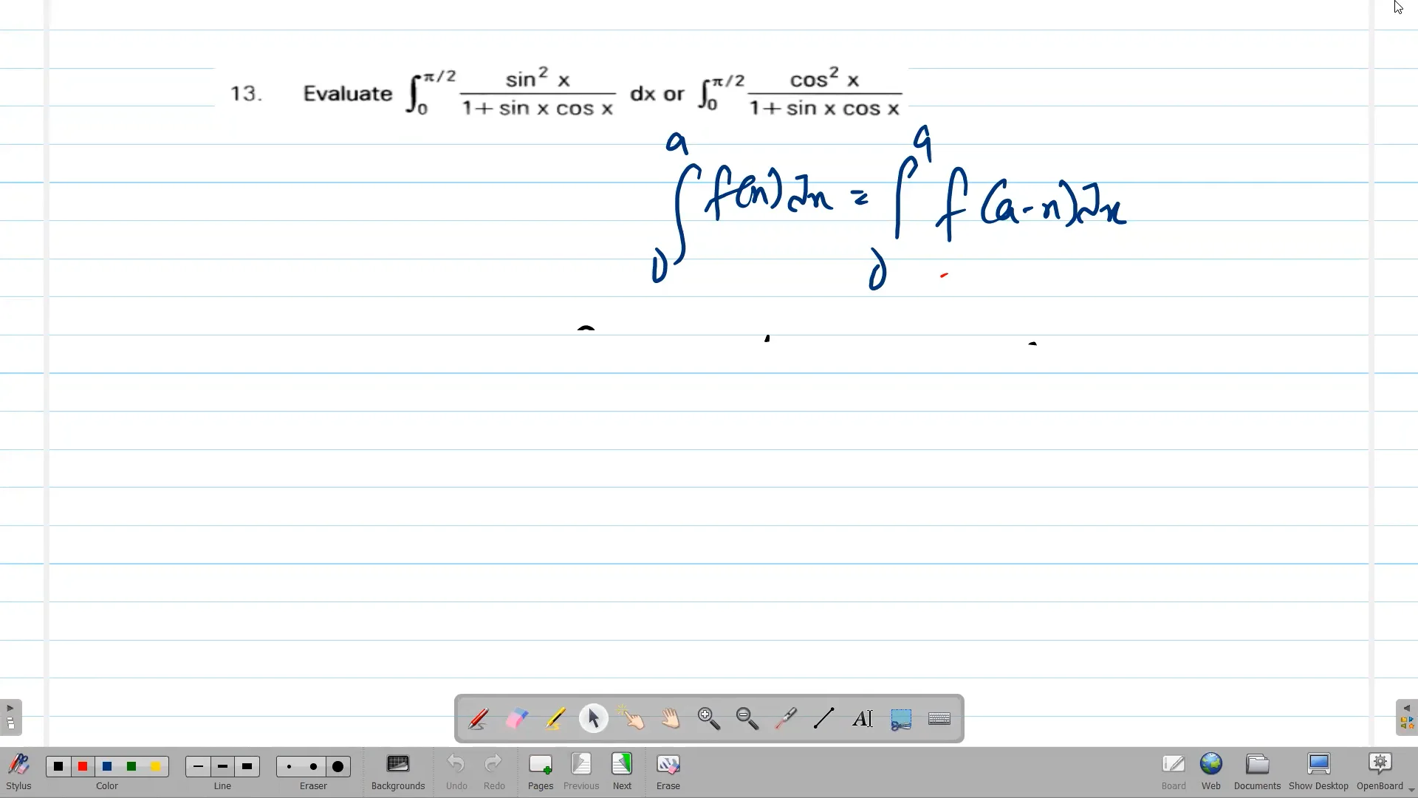
Task: Switch to the Highlighter tool
Action: tap(555, 717)
